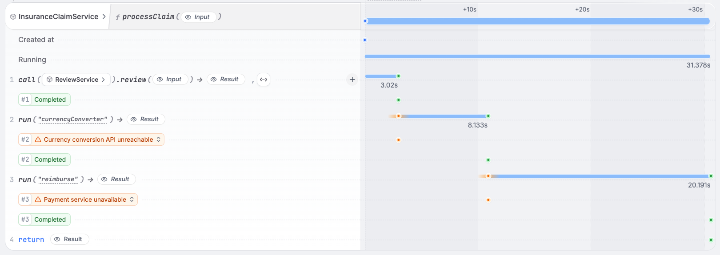Click the #1 Completed status badge
Screen dimensions: 720x255
[x=44, y=100]
